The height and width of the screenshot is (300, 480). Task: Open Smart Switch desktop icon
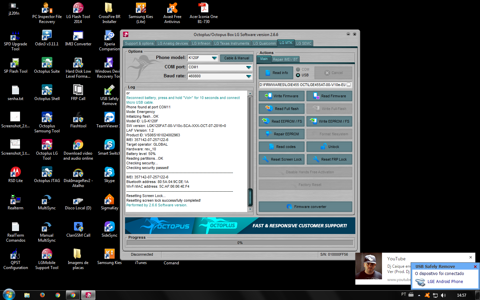pos(109,147)
